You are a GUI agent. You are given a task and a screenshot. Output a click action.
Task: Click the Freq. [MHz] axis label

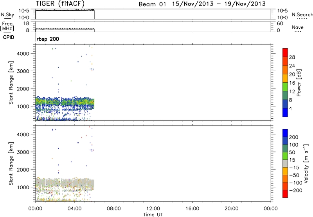(x=7, y=27)
